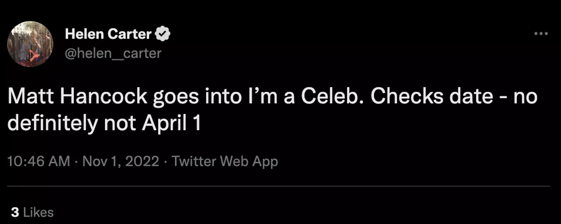561x224 pixels.
Task: Click the word not before April
Action: coord(120,123)
